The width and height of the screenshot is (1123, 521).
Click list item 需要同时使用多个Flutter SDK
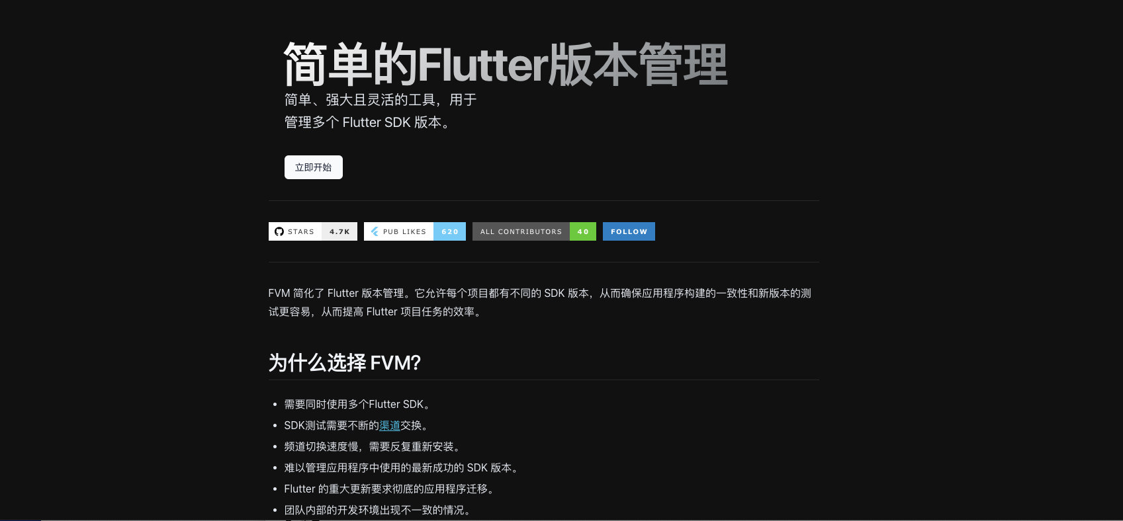pos(358,405)
